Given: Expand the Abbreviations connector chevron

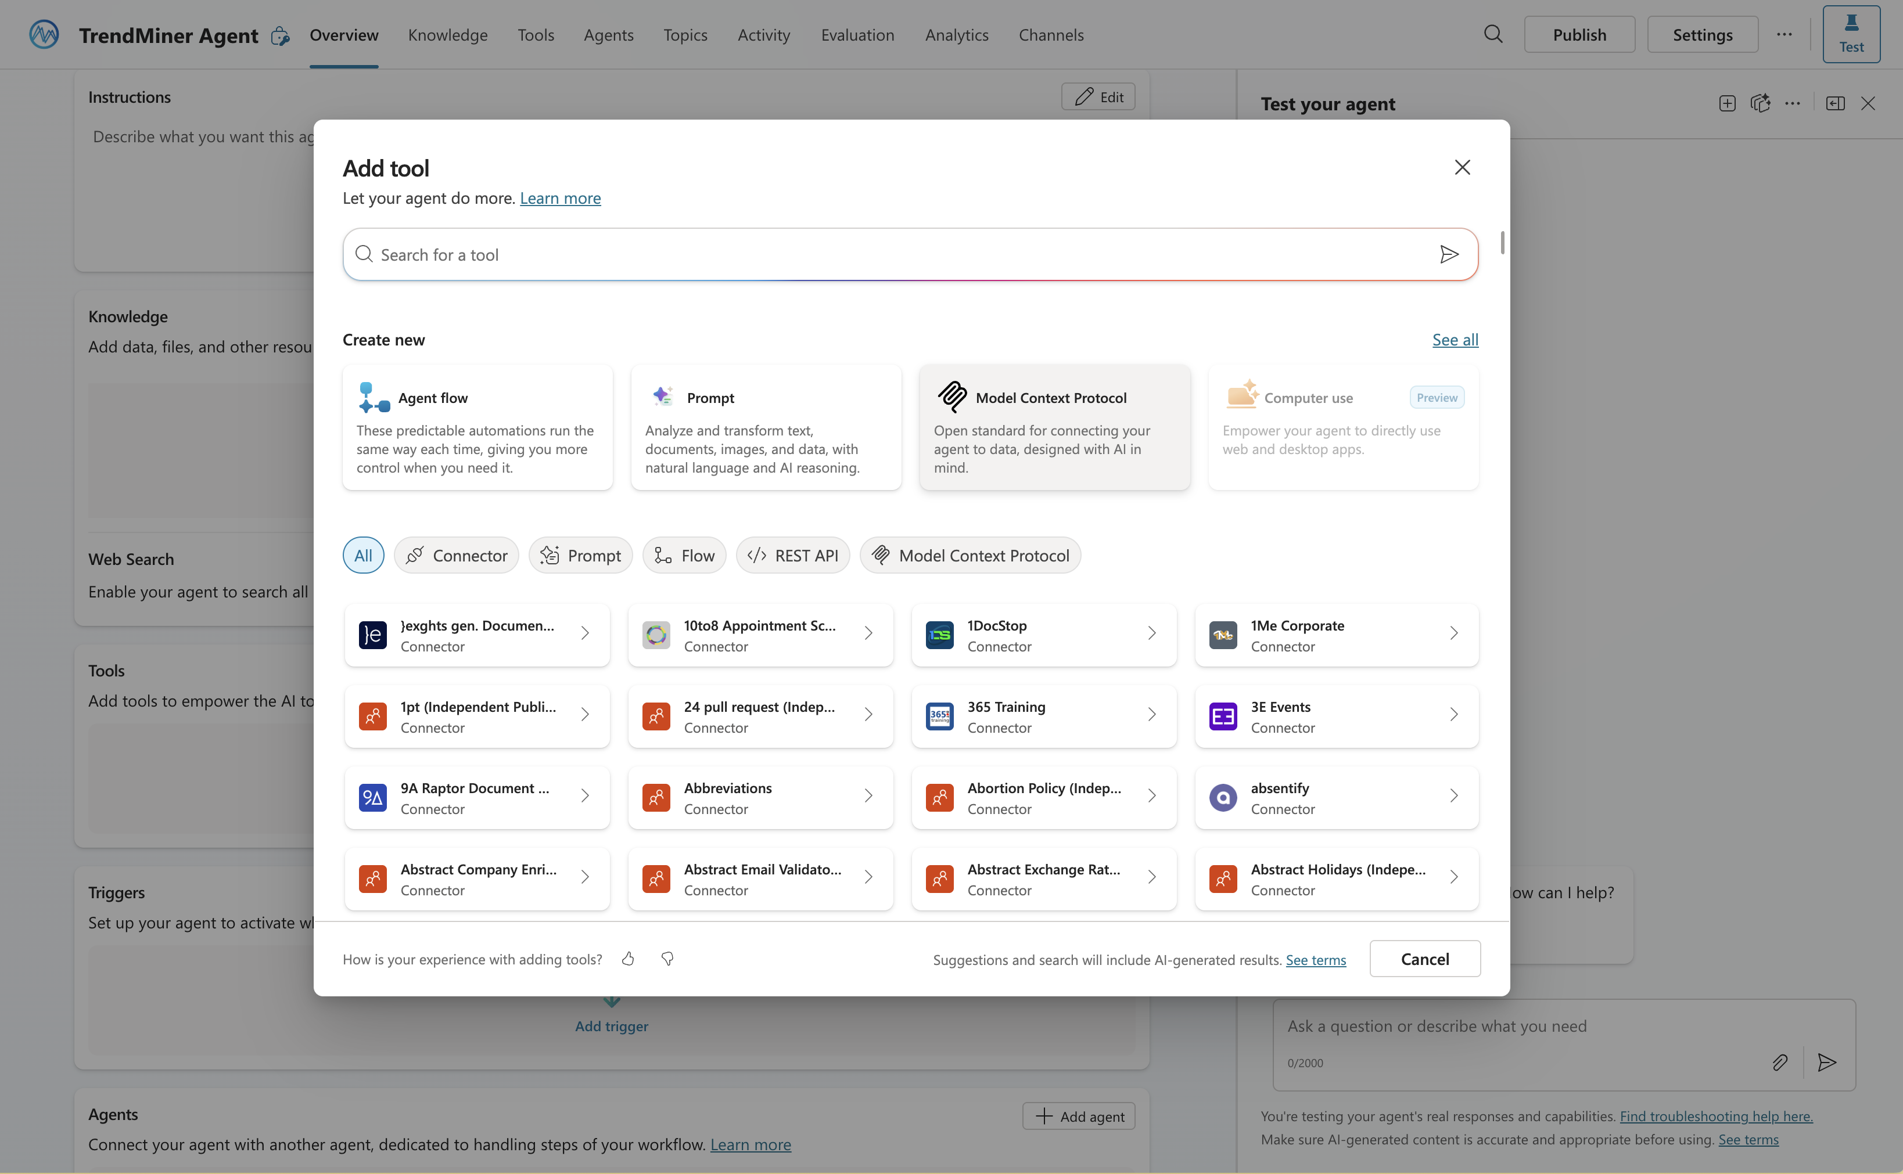Looking at the screenshot, I should [x=868, y=796].
